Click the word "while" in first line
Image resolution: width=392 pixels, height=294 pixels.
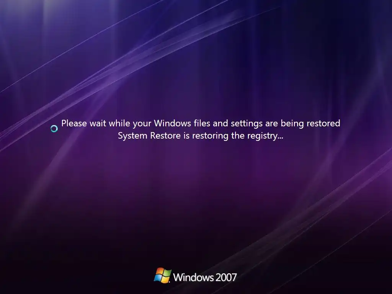119,123
